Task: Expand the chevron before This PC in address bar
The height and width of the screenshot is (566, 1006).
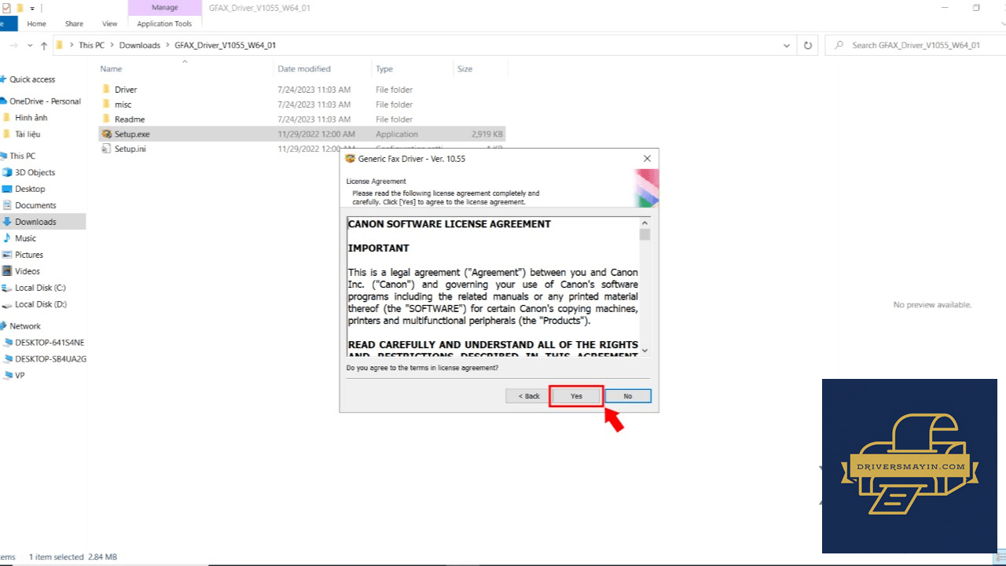Action: pyautogui.click(x=72, y=46)
